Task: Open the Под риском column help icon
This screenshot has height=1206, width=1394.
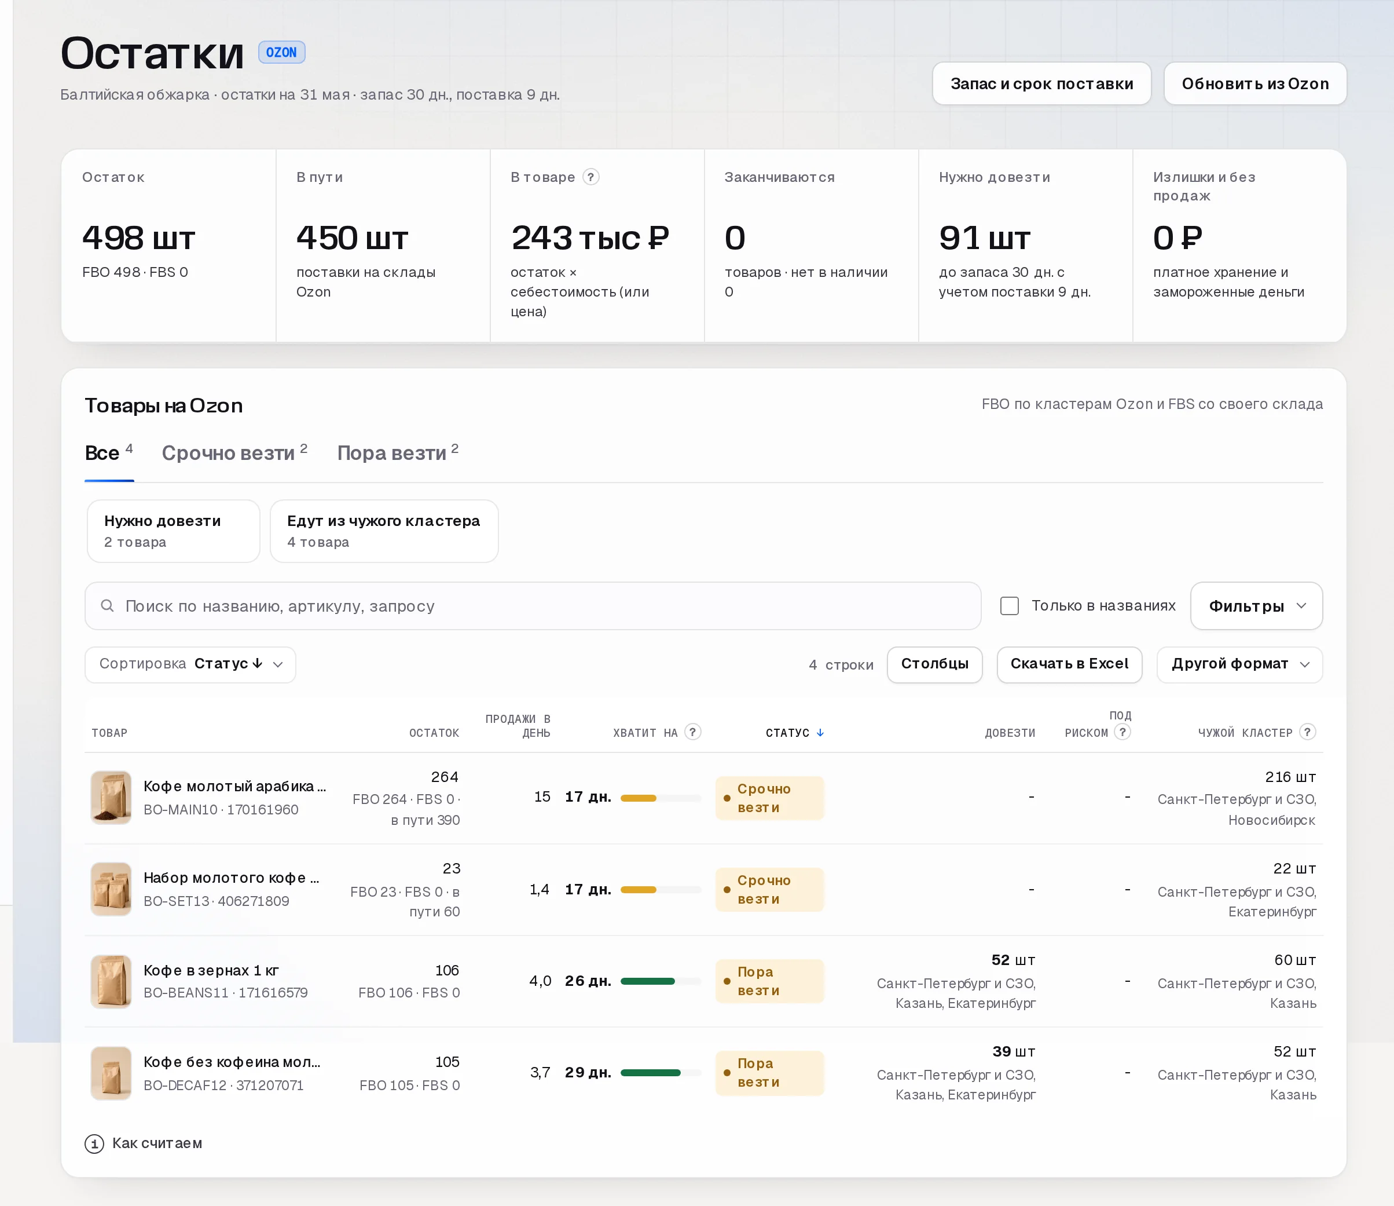Action: (1122, 732)
